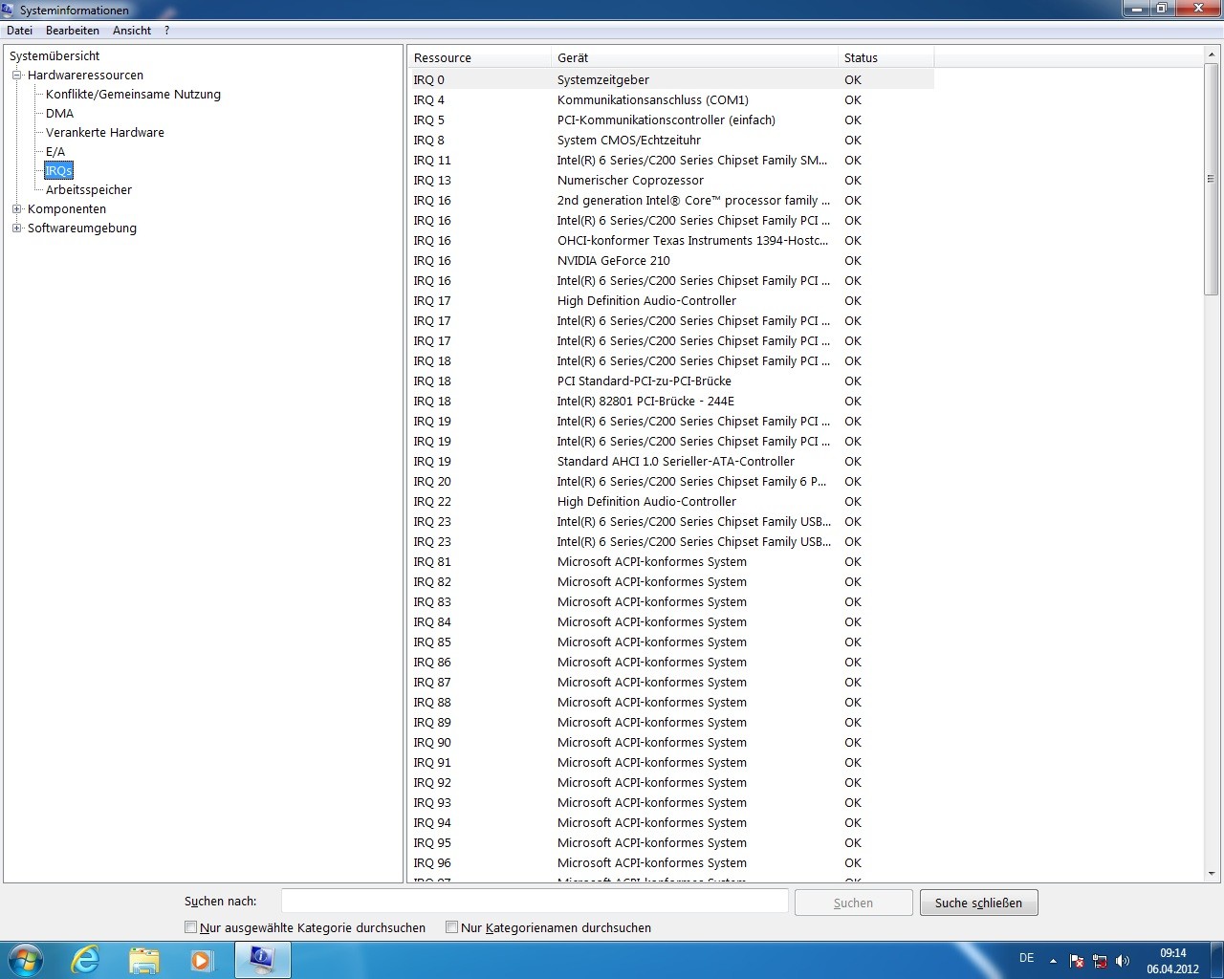Image resolution: width=1224 pixels, height=979 pixels.
Task: Click the Systeminformationen taskbar icon
Action: (x=262, y=960)
